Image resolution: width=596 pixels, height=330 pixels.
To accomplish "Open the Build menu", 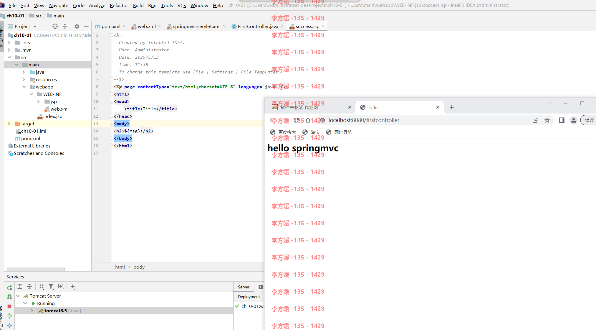I will coord(138,5).
